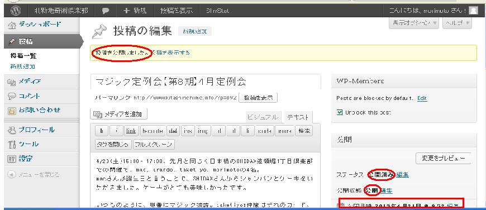This screenshot has width=486, height=210.
Task: Click the ins quicktag button
Action: coord(188,131)
